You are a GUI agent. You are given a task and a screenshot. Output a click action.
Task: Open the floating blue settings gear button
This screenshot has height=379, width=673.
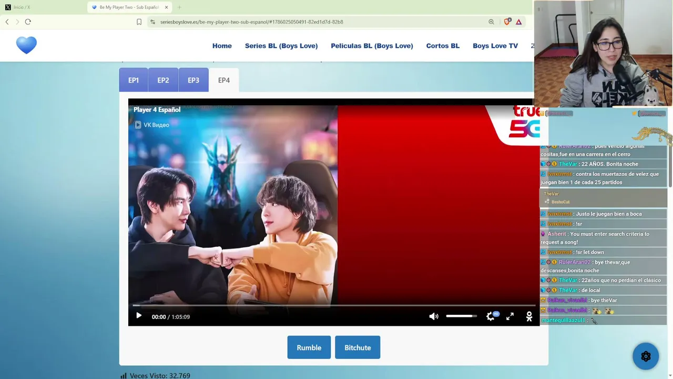[x=646, y=356]
